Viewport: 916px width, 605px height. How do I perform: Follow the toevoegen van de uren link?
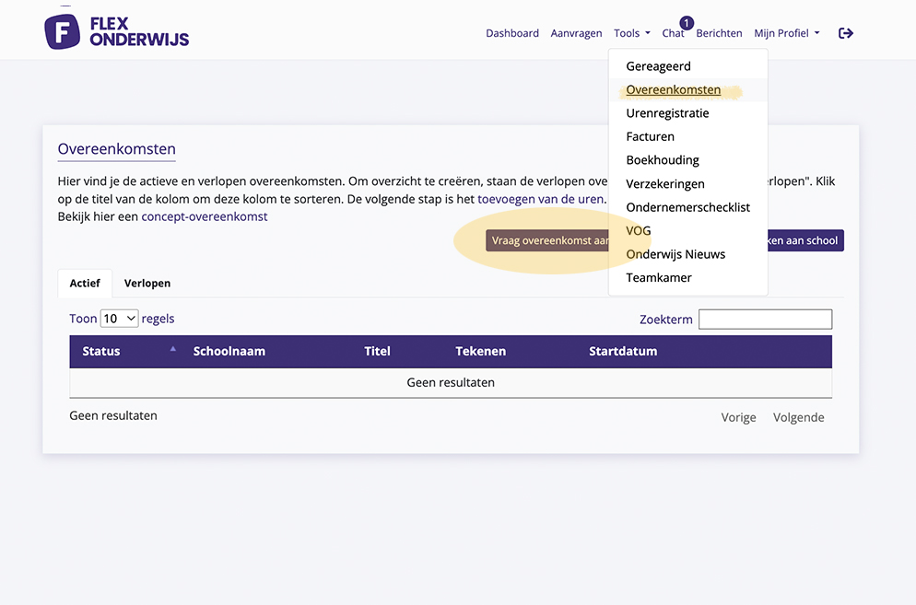[540, 198]
